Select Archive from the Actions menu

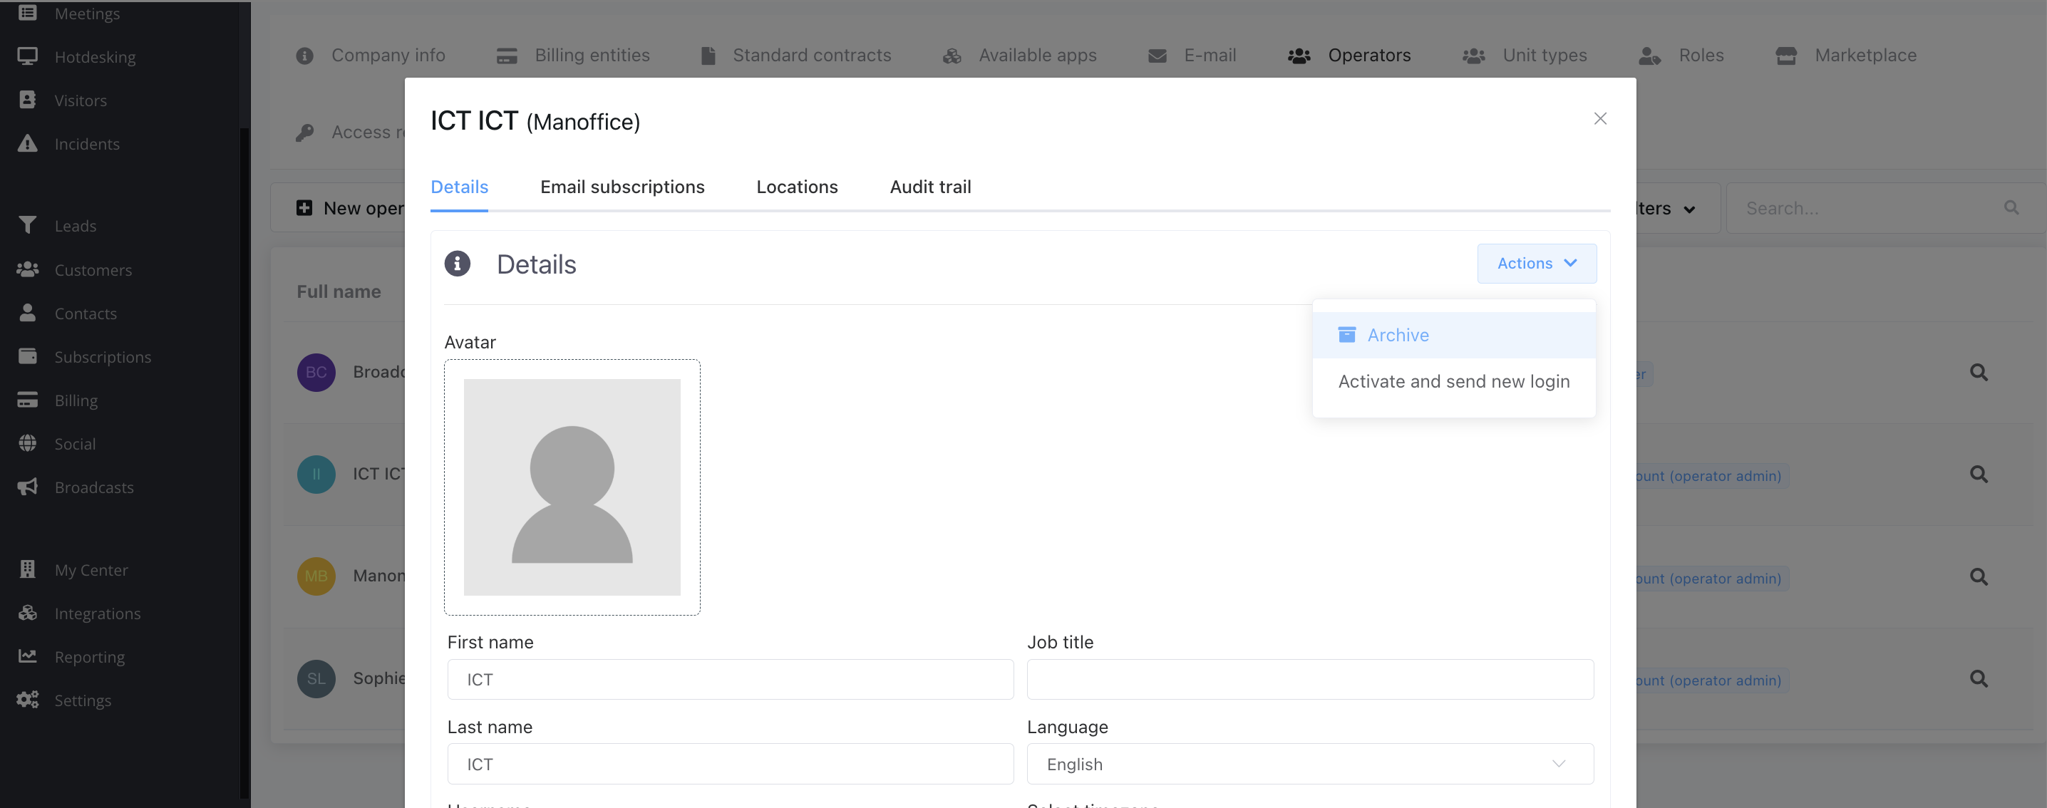(1397, 336)
